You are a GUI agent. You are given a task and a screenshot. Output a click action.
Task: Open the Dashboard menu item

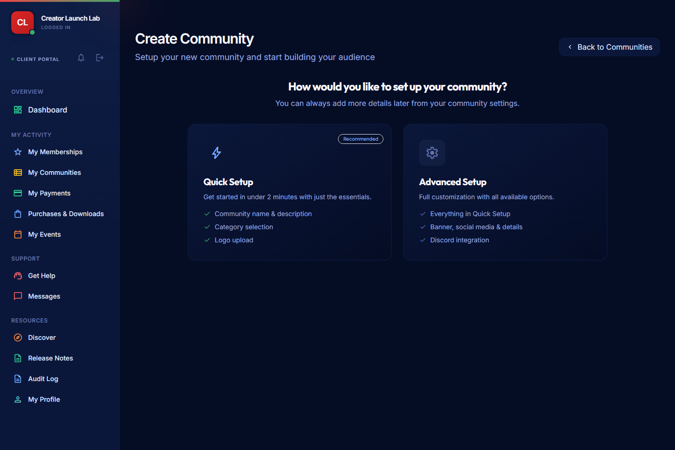[60, 110]
